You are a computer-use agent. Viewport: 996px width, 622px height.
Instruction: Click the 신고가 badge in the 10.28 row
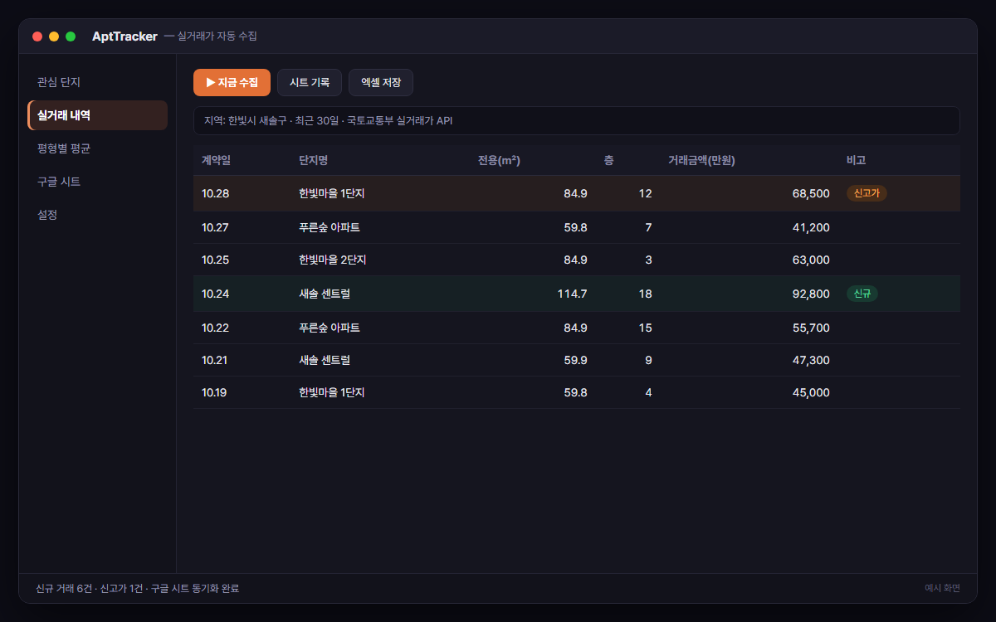click(867, 193)
